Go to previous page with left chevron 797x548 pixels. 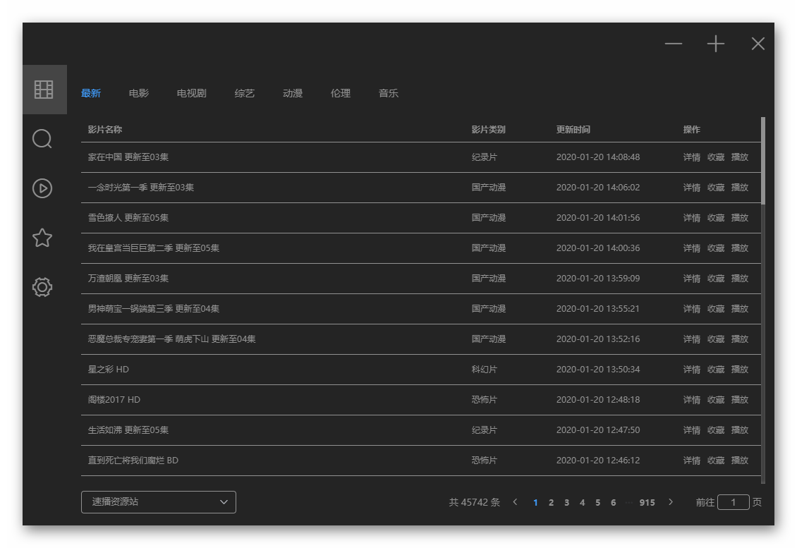pyautogui.click(x=515, y=501)
